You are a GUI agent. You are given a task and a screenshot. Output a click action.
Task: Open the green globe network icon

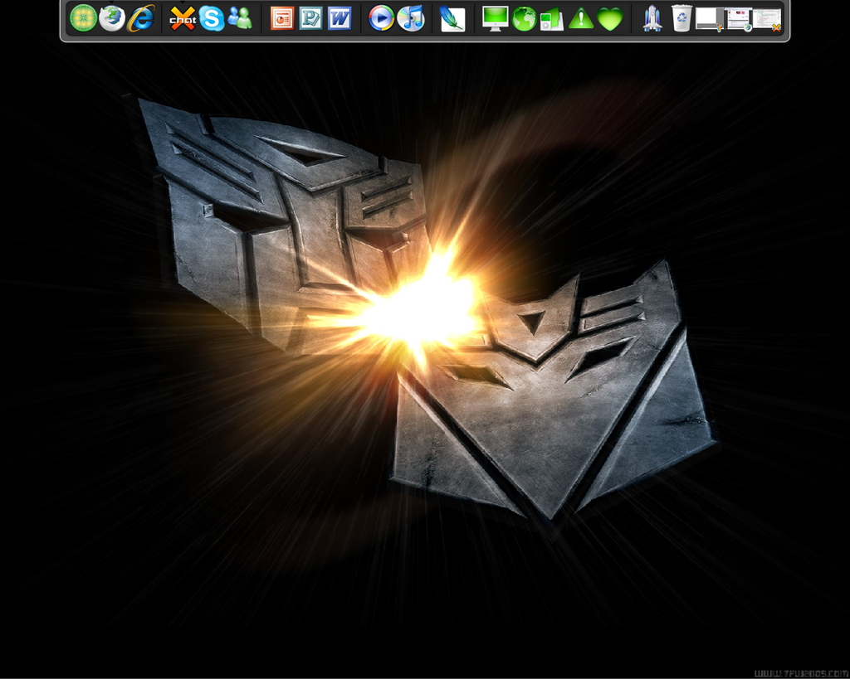[525, 18]
